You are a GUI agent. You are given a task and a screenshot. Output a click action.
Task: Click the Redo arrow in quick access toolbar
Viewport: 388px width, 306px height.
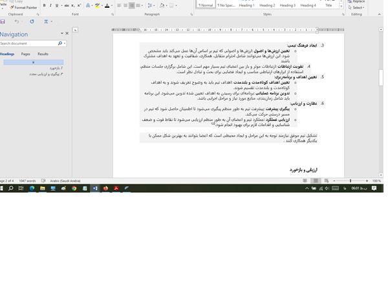click(x=32, y=21)
